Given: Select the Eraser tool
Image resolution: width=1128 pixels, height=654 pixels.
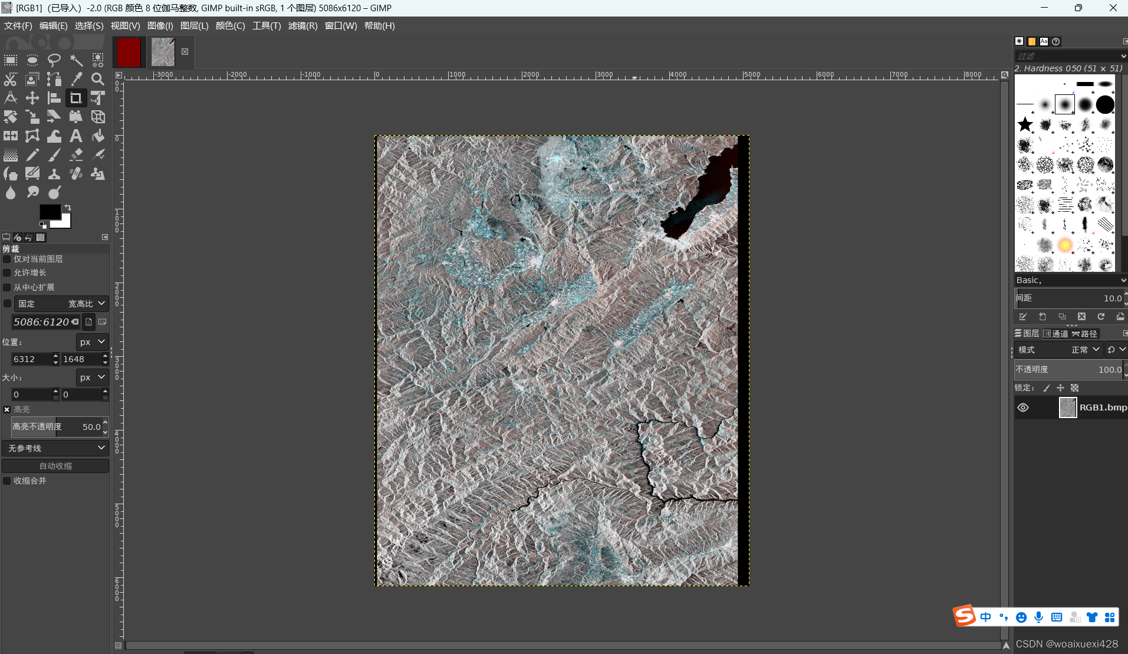Looking at the screenshot, I should (x=76, y=155).
